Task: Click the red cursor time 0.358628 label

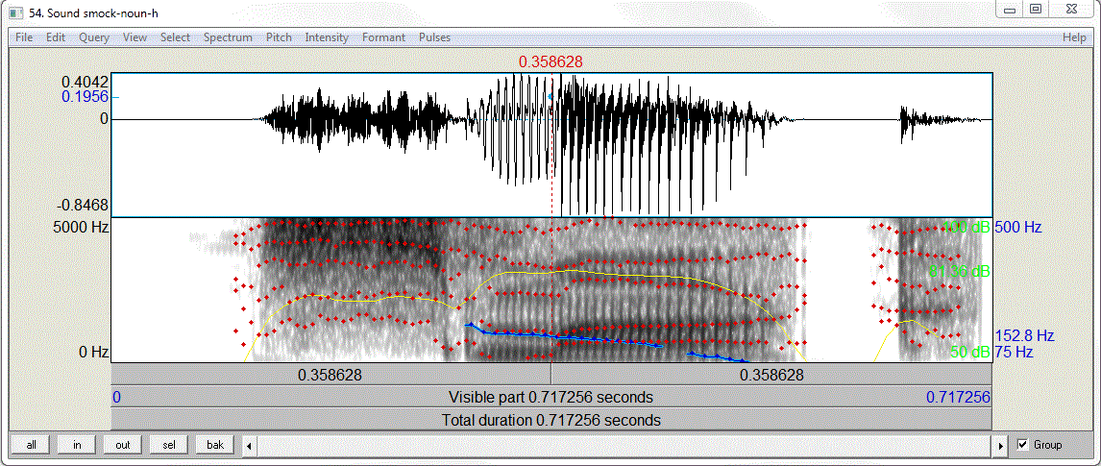Action: (550, 61)
